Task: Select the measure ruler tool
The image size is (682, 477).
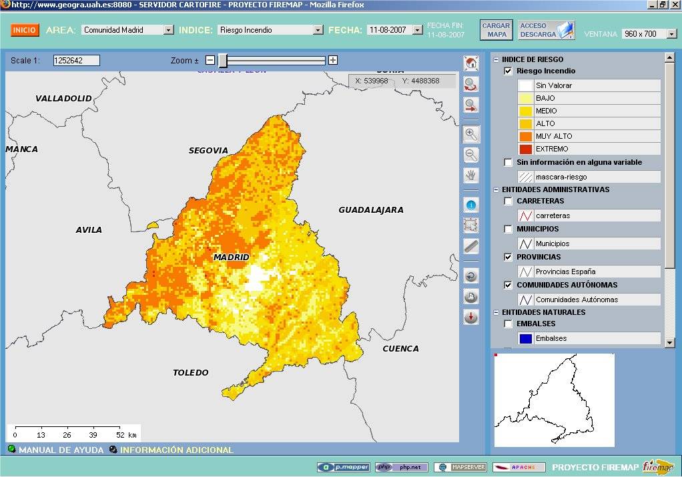Action: tap(471, 246)
